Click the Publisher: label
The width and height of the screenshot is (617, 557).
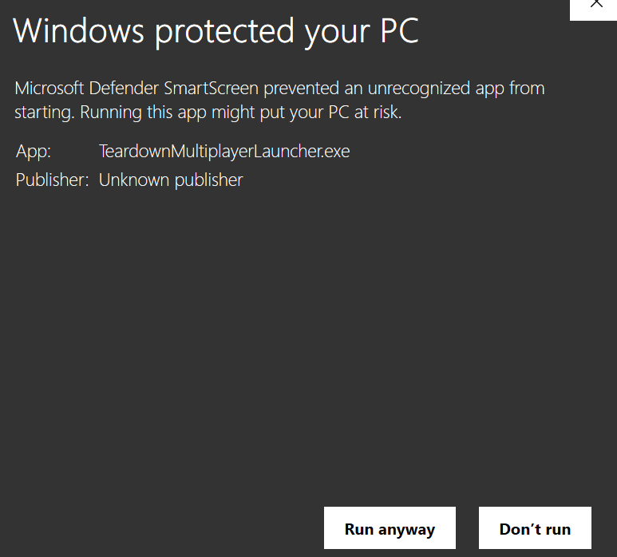click(52, 180)
